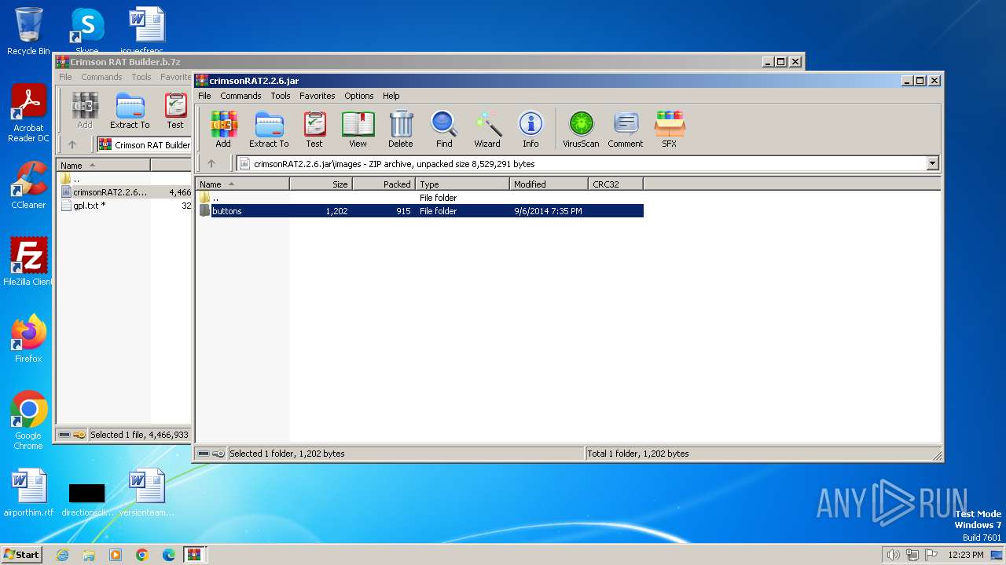Open the Find magnifier tool
Viewport: 1006px width, 565px height.
click(x=444, y=129)
